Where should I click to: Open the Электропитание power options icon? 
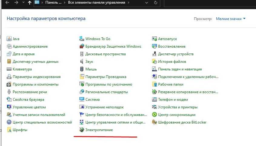[x=81, y=130]
